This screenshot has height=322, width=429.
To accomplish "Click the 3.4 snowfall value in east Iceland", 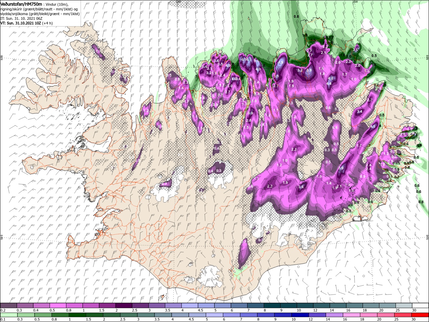I will [x=360, y=111].
